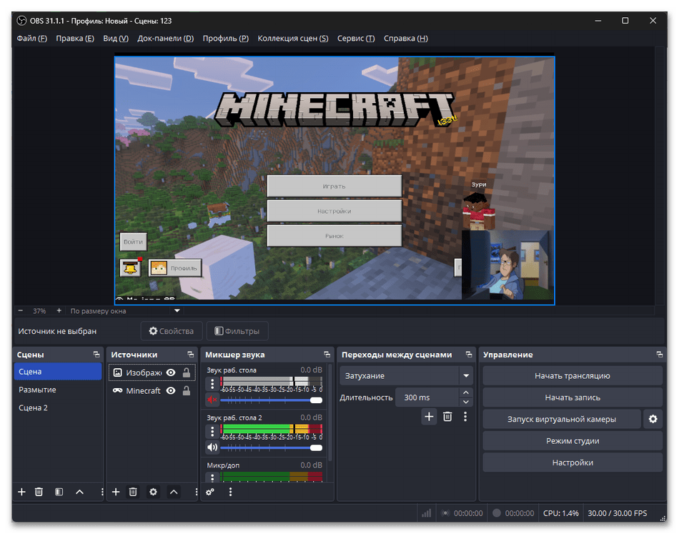Delete the selected scene with the trash icon
The width and height of the screenshot is (679, 534).
tap(39, 492)
